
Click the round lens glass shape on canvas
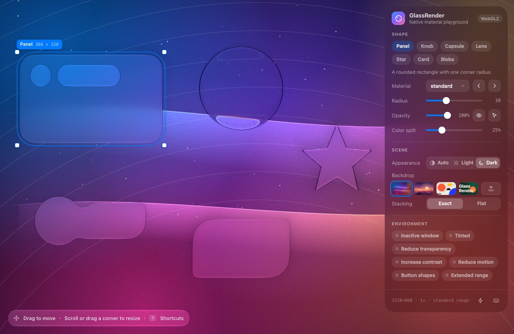241,89
